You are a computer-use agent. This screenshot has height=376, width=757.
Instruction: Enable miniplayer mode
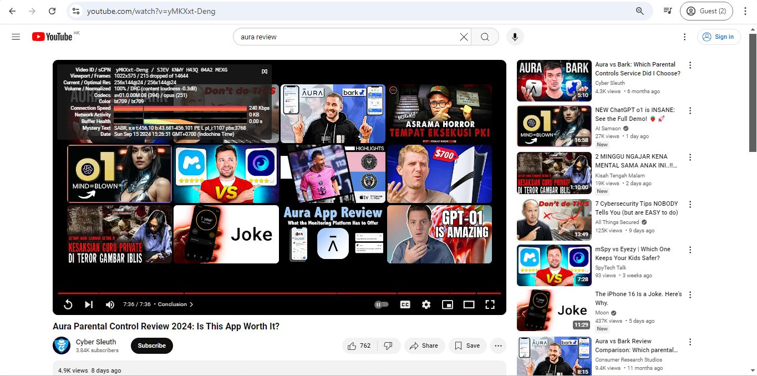click(x=447, y=304)
